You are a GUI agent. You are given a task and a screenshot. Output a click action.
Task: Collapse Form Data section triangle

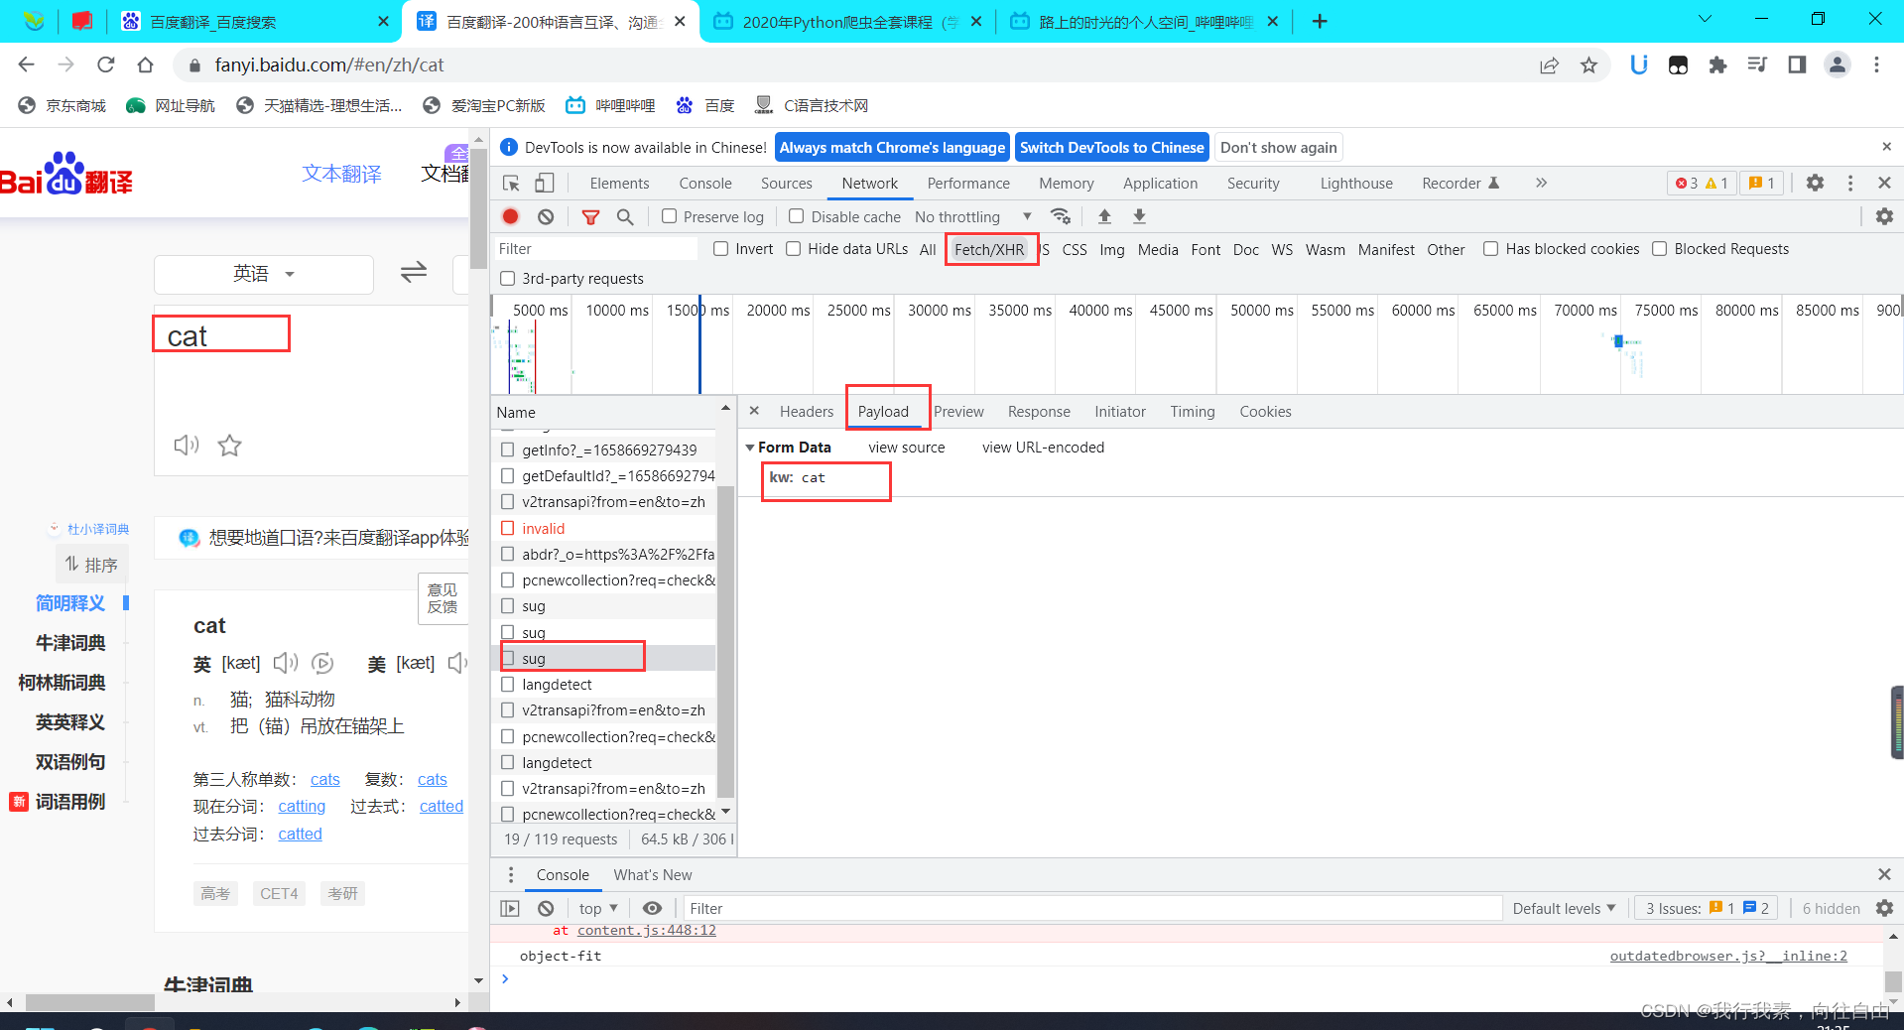coord(750,448)
